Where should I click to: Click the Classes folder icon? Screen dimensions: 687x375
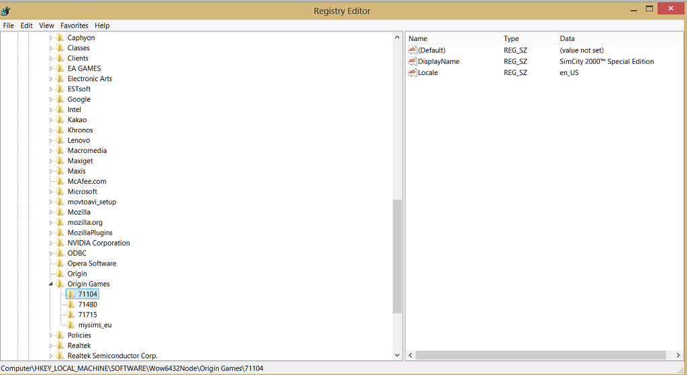pyautogui.click(x=60, y=48)
